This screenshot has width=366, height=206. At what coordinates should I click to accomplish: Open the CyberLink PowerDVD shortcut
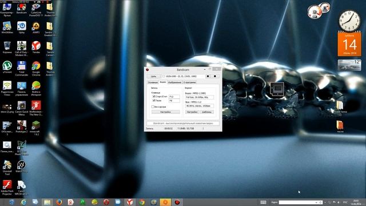(x=36, y=10)
